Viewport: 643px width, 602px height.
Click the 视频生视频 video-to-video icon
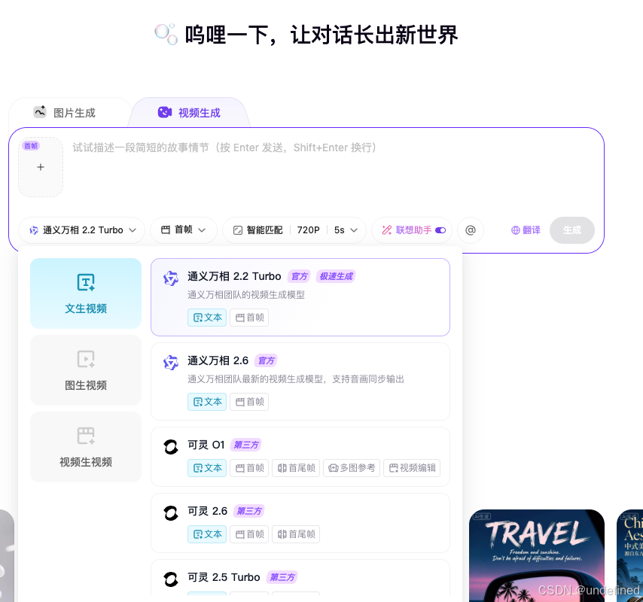86,436
